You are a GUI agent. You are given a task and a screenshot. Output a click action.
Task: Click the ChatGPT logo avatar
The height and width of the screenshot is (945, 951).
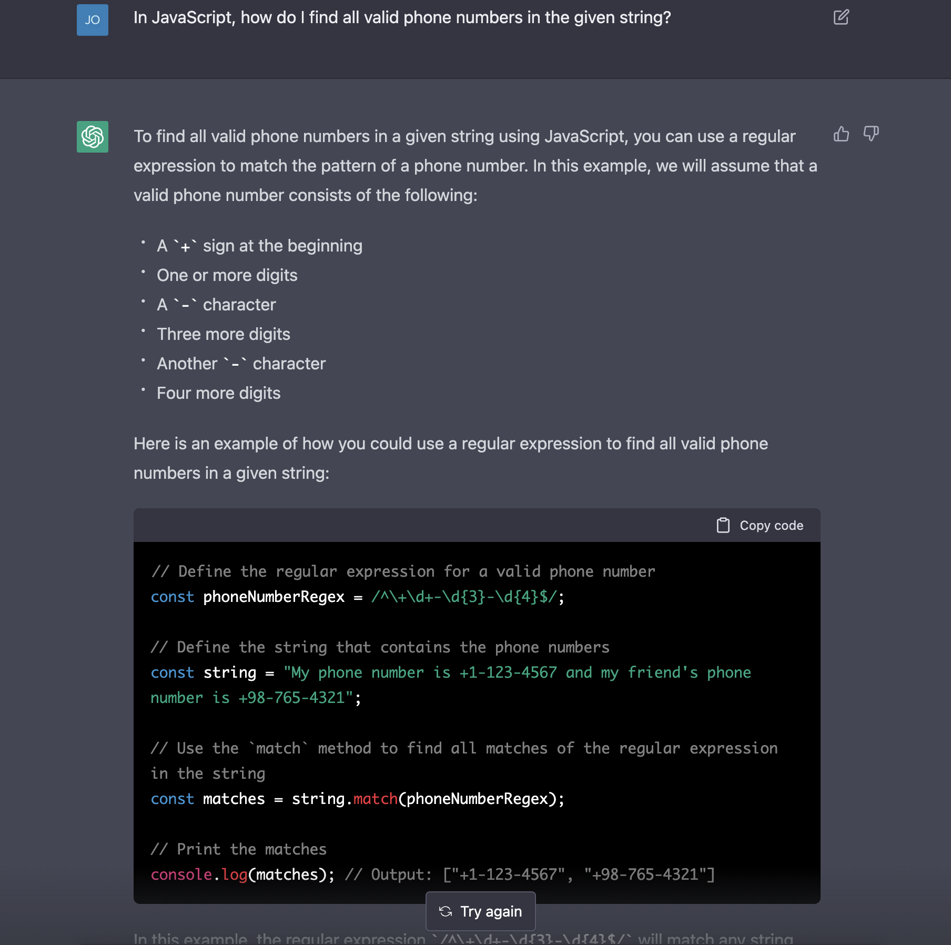[93, 137]
